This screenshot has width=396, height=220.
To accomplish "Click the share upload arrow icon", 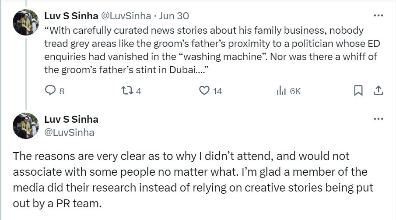I will (x=378, y=91).
